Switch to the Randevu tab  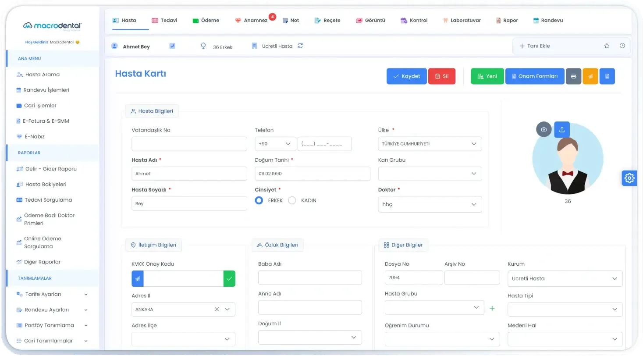coord(548,20)
